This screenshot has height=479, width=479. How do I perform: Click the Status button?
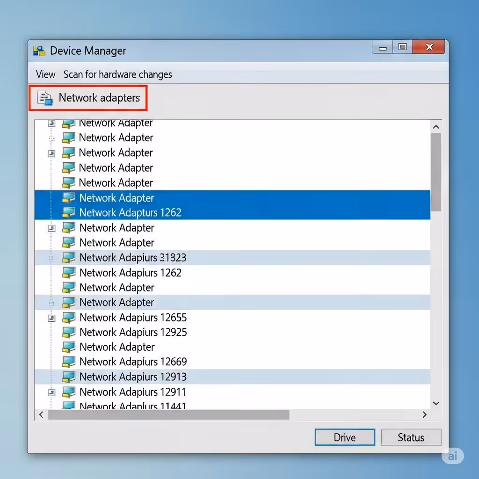411,437
